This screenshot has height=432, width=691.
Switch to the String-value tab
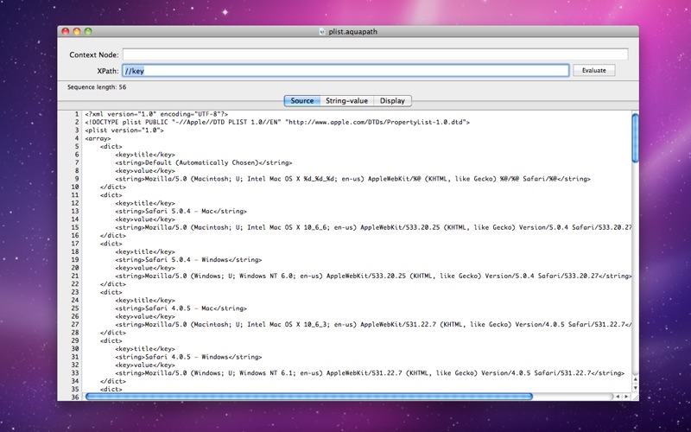pyautogui.click(x=347, y=100)
